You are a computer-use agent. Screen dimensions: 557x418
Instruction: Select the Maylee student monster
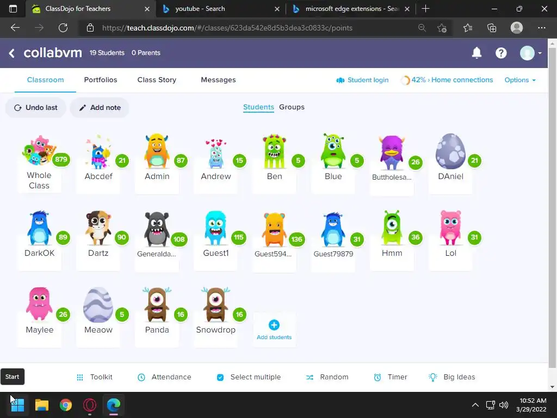[39, 304]
